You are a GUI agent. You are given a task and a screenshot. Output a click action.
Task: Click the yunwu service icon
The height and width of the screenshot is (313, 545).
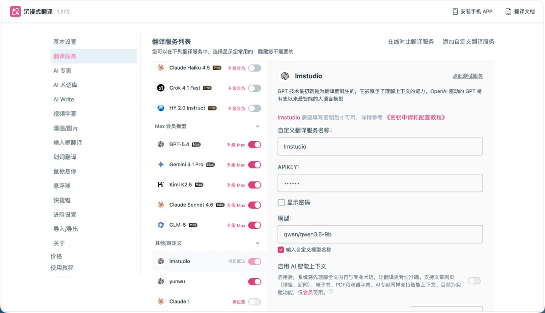click(160, 281)
